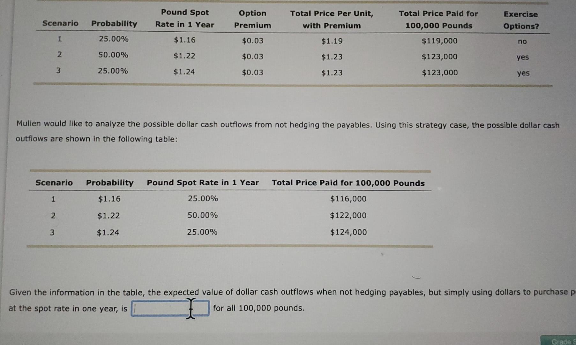Click the 'no' exercise entry for Scenario 1

[522, 42]
